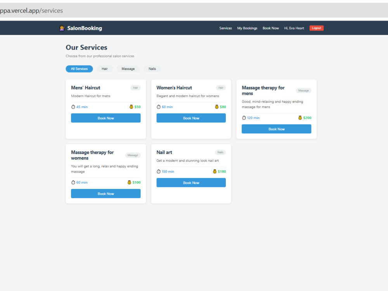Click the Mens' Haircut title
This screenshot has width=388, height=291.
[86, 88]
